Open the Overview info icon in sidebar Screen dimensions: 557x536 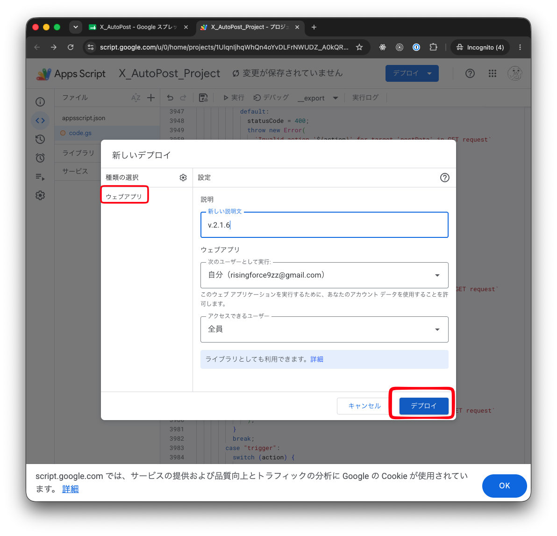pos(40,102)
